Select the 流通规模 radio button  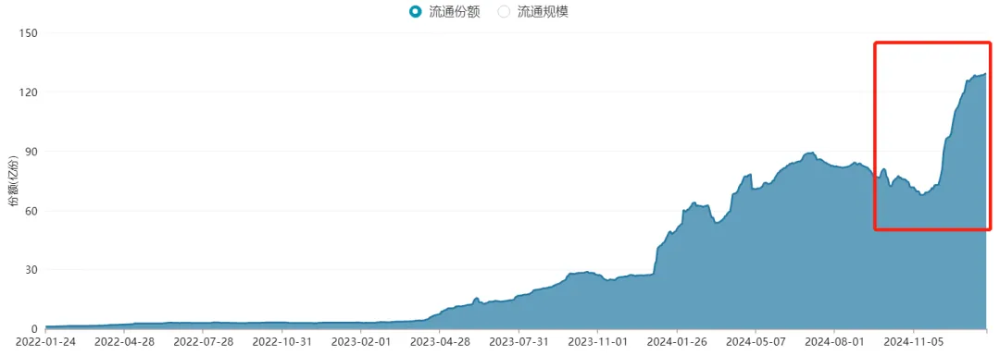click(505, 11)
